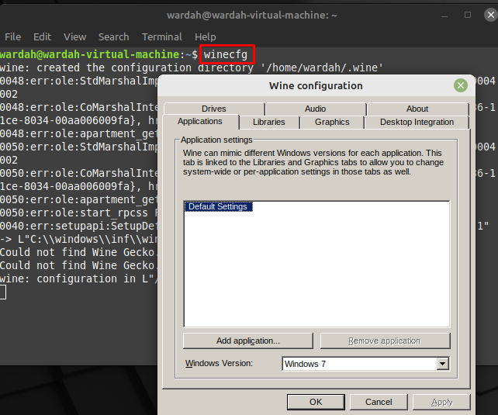The width and height of the screenshot is (498, 415).
Task: Select the Applications tab
Action: point(200,122)
